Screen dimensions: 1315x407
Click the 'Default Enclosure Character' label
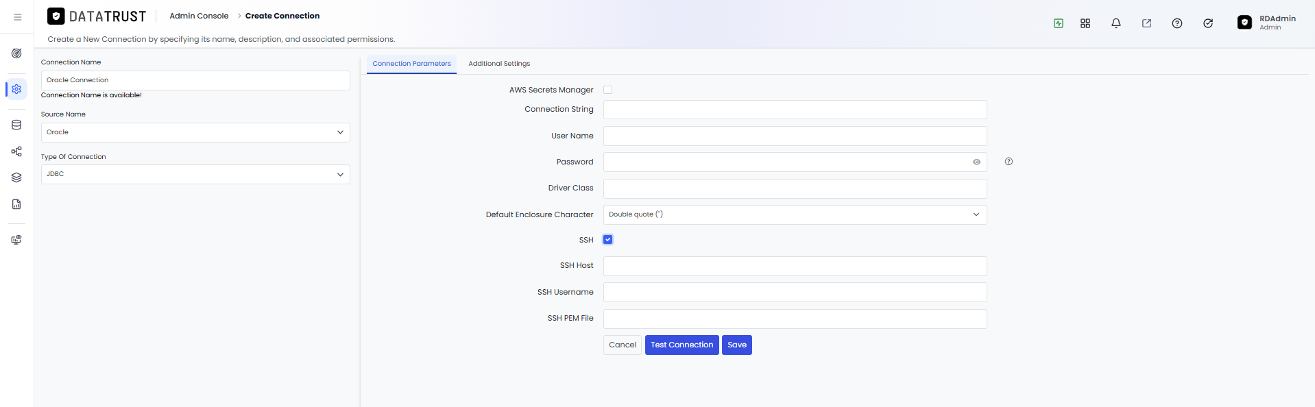click(540, 214)
